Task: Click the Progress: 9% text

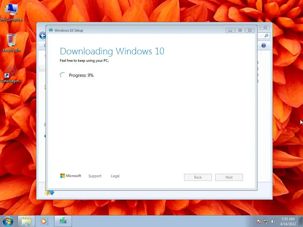Action: [x=81, y=75]
